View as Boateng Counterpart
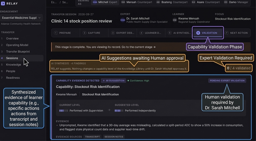 pos(172,2)
